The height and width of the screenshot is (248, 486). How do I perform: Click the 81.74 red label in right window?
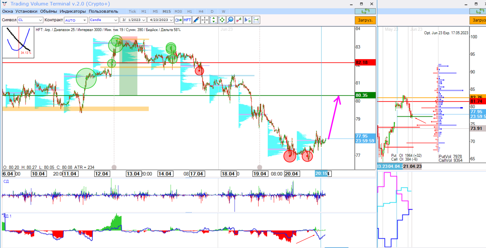click(x=477, y=101)
